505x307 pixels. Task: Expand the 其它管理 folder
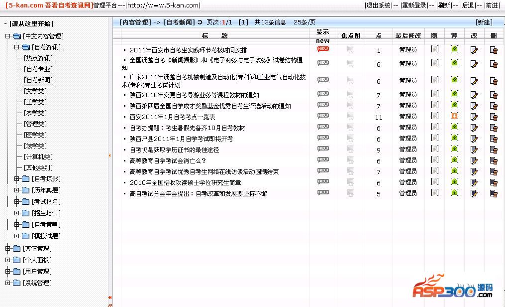coord(8,249)
